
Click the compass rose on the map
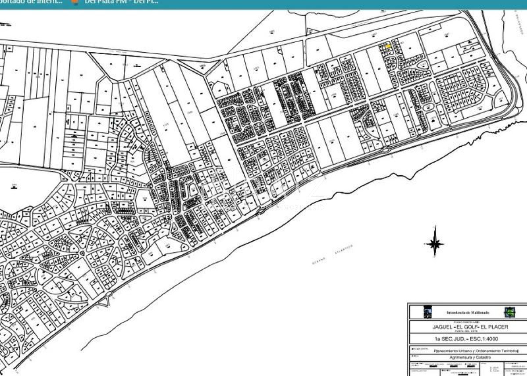tap(434, 241)
